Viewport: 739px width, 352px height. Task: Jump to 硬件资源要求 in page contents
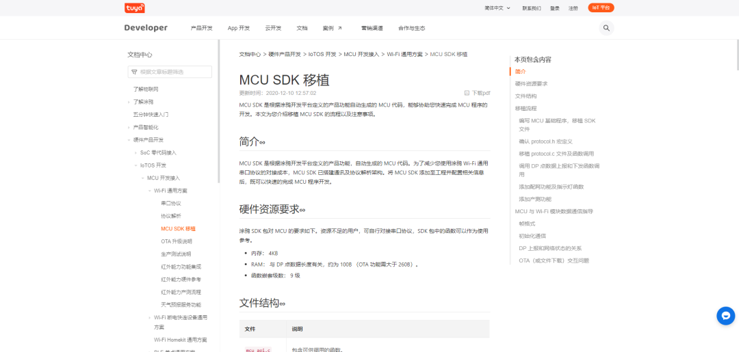click(531, 84)
